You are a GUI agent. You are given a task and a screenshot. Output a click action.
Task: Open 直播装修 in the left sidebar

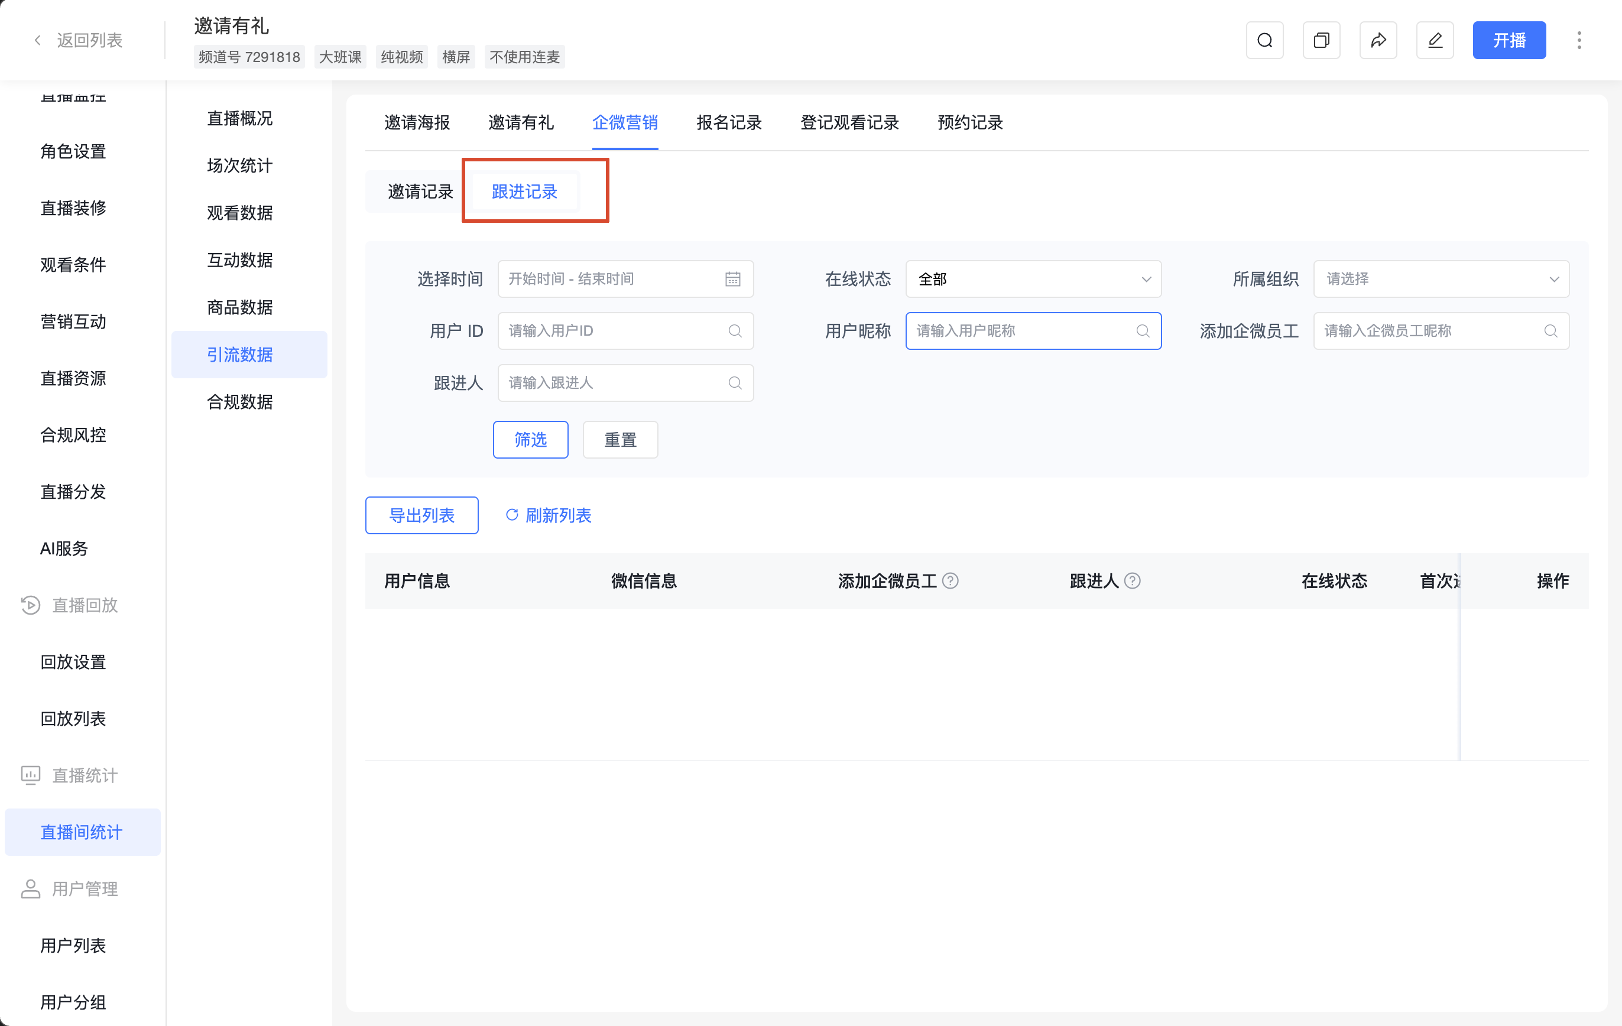coord(73,208)
